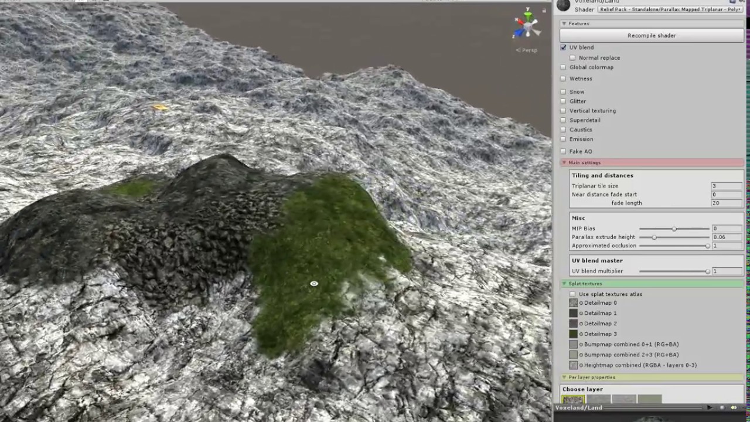Open the material settings gear icon
This screenshot has width=750, height=422.
[x=741, y=2]
